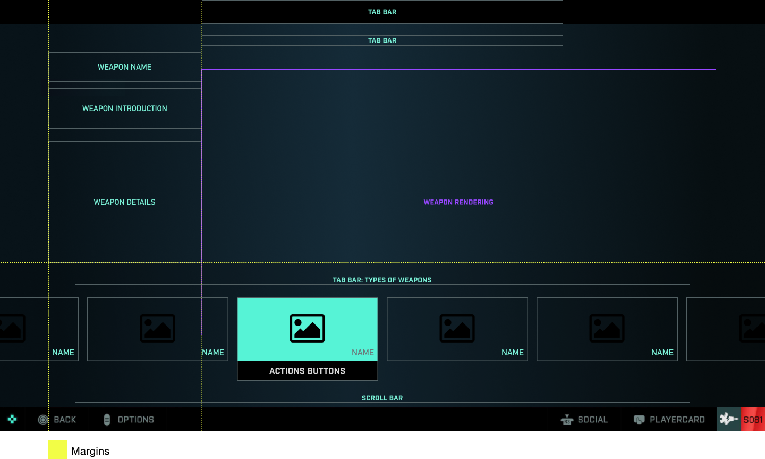The width and height of the screenshot is (765, 459).
Task: Click the card icon beside PLAYERCARD
Action: click(x=639, y=420)
